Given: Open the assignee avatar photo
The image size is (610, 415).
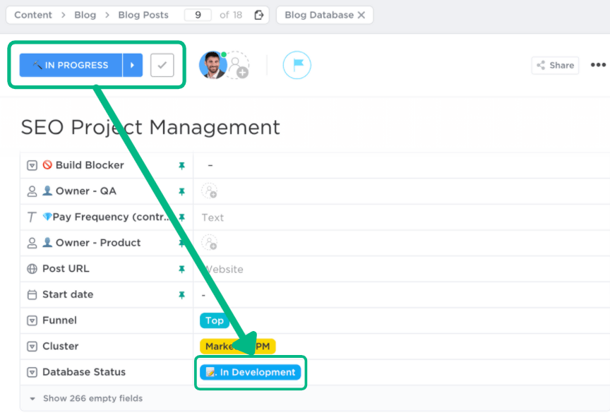Looking at the screenshot, I should tap(212, 65).
